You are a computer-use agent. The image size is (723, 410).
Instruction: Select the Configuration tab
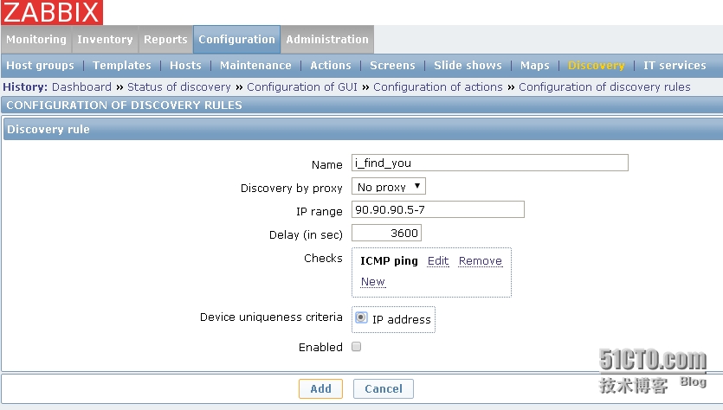[x=236, y=40]
